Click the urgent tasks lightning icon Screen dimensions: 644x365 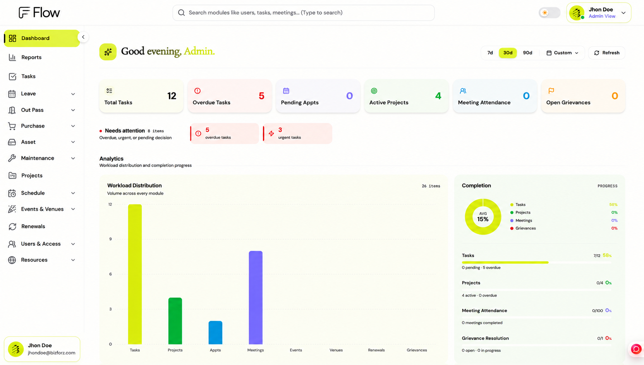click(271, 134)
